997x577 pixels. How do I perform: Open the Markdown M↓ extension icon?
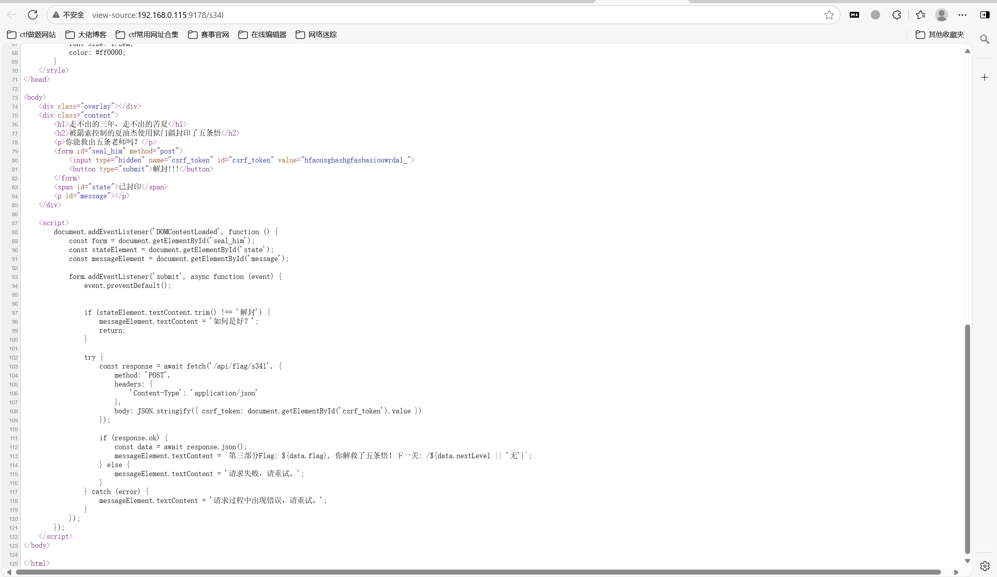click(x=854, y=15)
